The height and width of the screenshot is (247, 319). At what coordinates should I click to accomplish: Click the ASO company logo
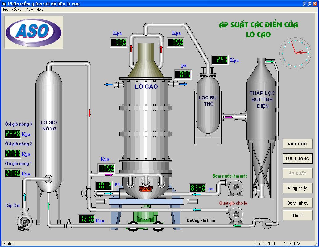tap(33, 32)
